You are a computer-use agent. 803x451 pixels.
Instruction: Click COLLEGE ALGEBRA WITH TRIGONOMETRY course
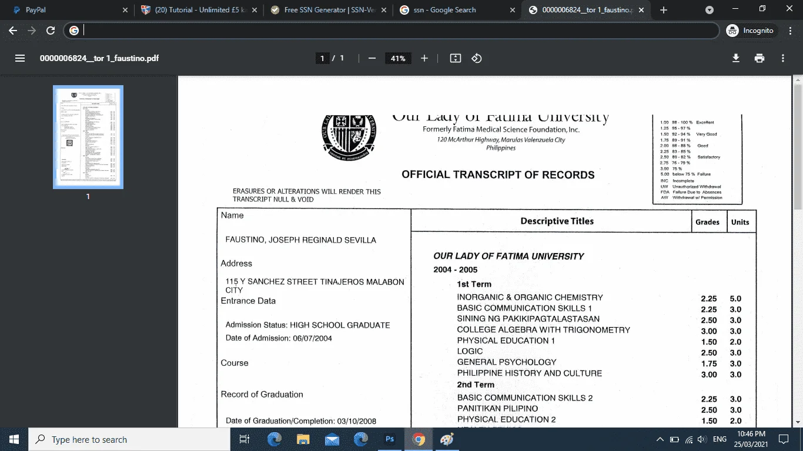[544, 330]
